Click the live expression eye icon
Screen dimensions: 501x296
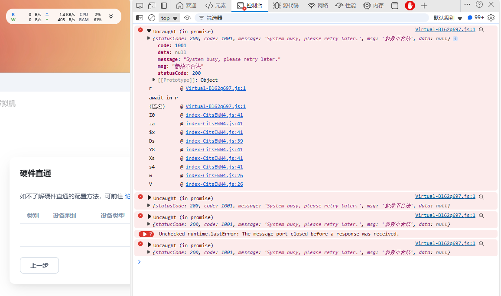(x=187, y=18)
